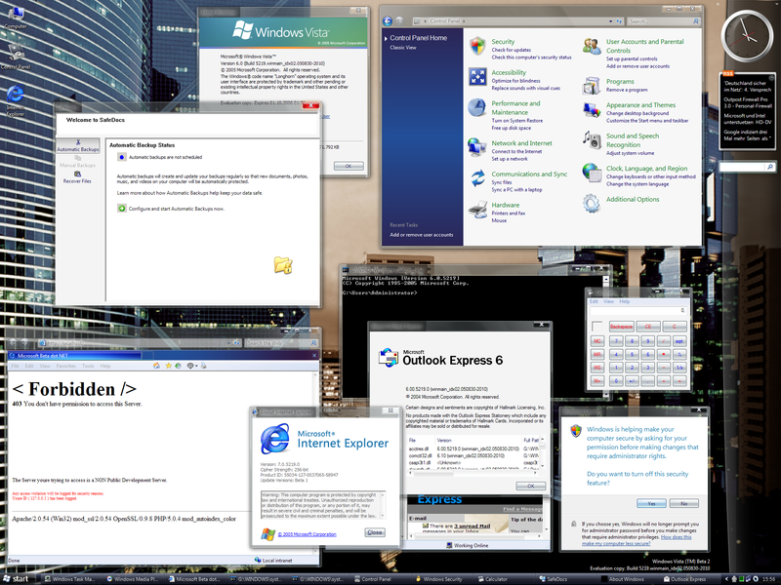Click the Accessibility category icon

[x=477, y=78]
